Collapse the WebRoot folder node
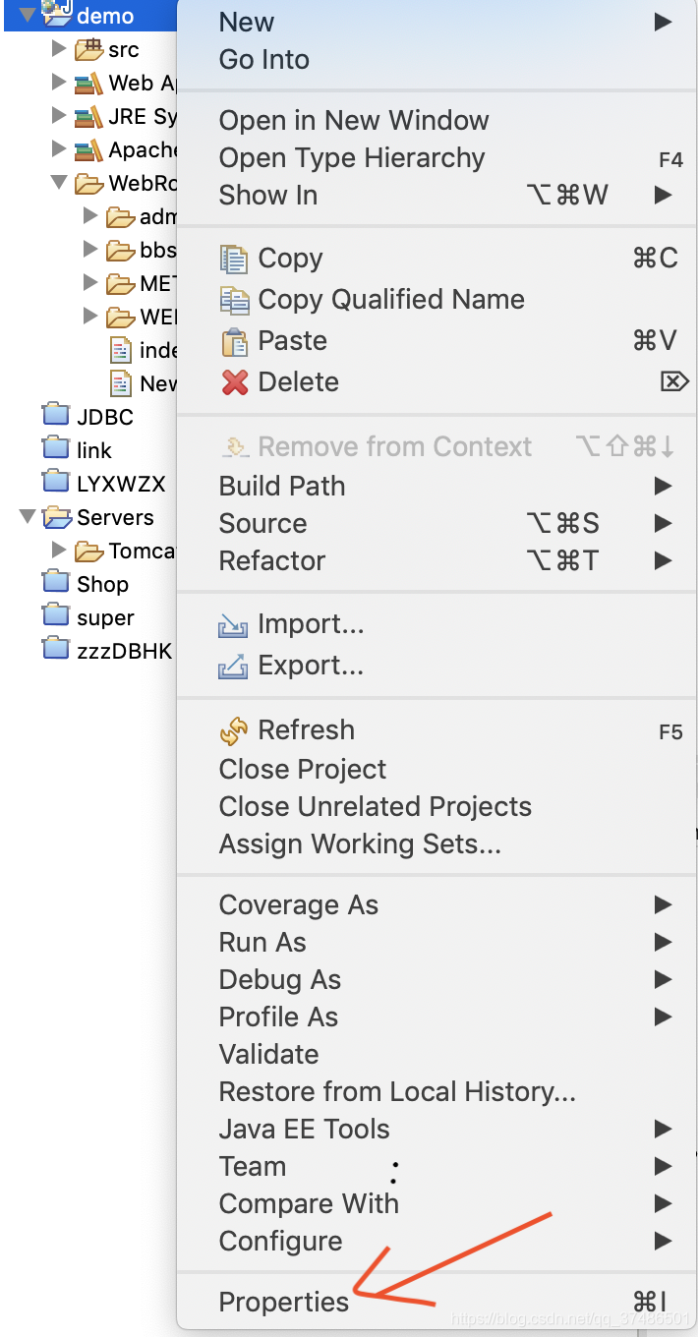698x1337 pixels. coord(59,183)
